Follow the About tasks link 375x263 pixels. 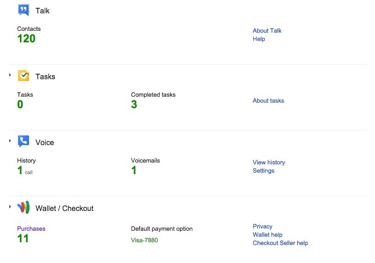click(268, 101)
